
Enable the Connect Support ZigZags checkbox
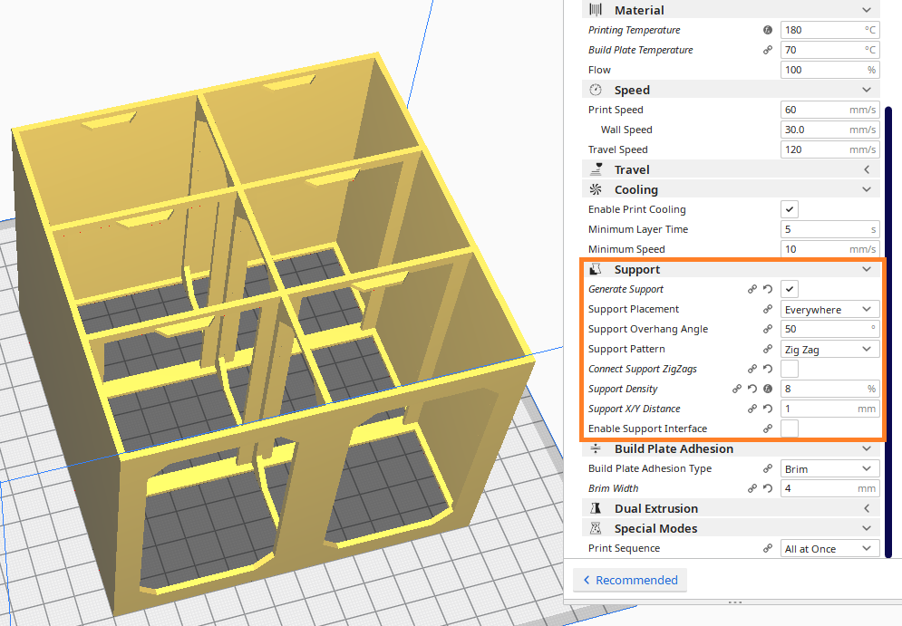pyautogui.click(x=790, y=369)
